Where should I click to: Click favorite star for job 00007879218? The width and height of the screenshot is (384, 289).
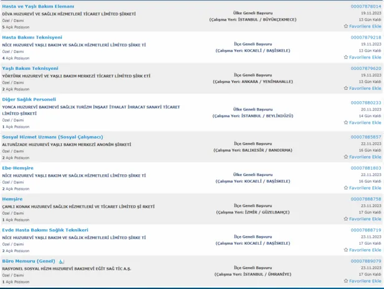point(347,57)
